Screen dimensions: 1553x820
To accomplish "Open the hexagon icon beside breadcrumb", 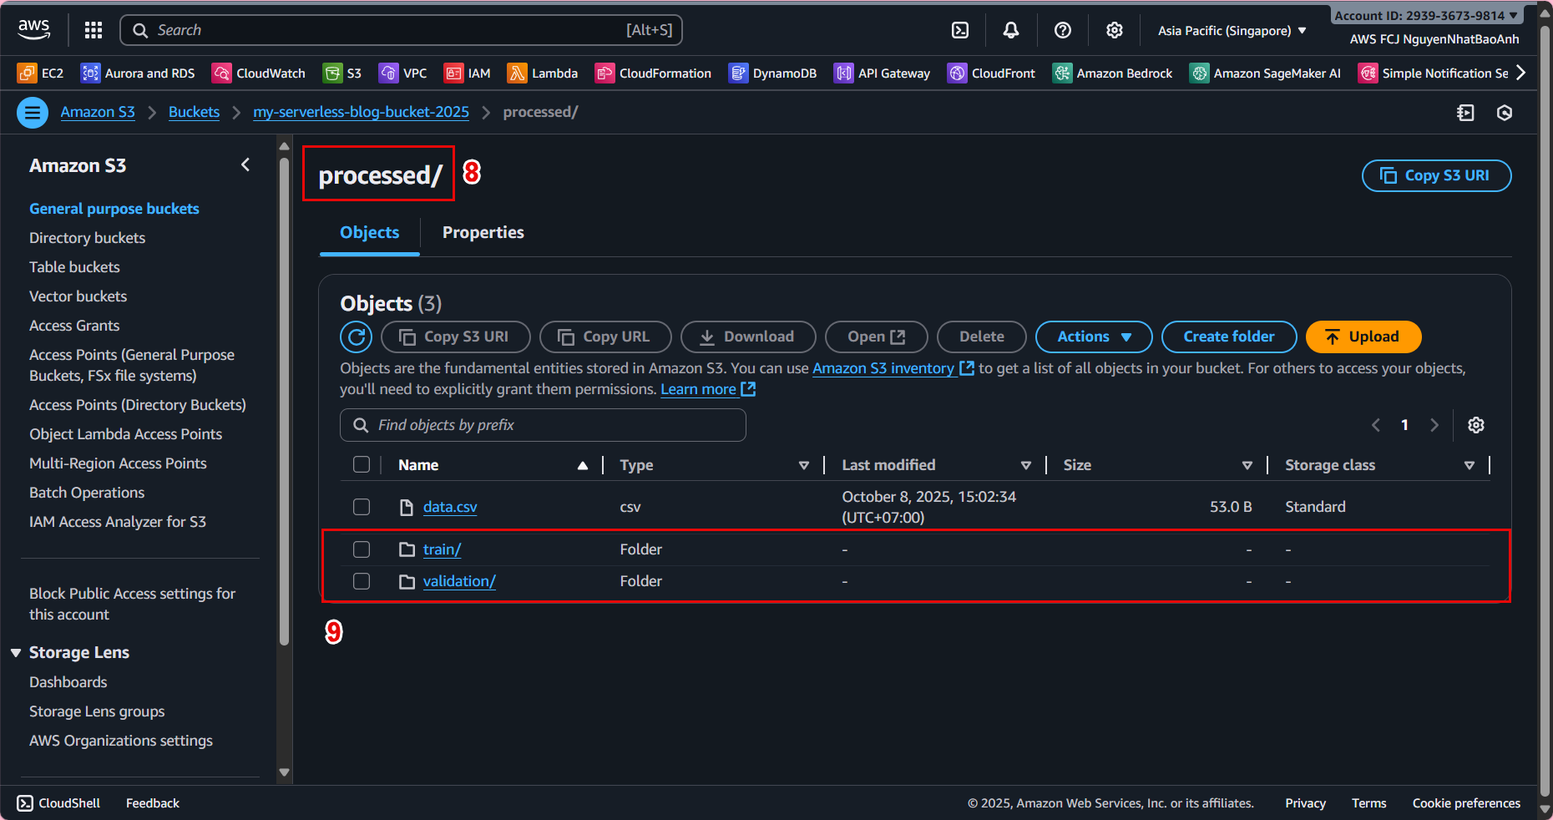I will click(1505, 113).
